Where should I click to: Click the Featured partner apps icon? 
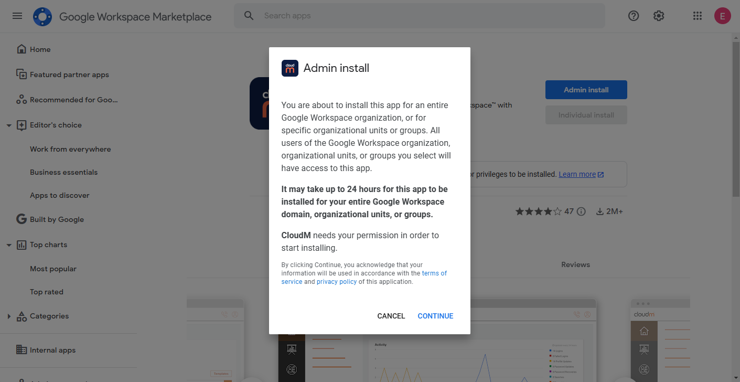[22, 75]
